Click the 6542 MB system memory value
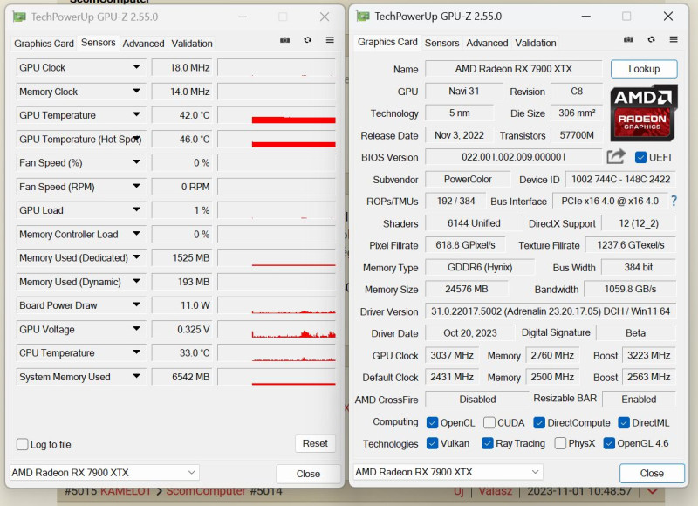Screen dimensions: 698x506 [x=181, y=377]
